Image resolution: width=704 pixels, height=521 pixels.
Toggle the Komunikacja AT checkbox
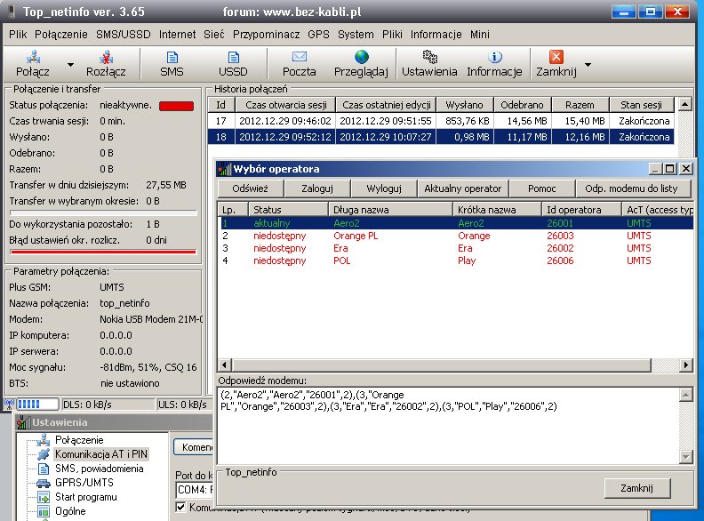coord(181,508)
